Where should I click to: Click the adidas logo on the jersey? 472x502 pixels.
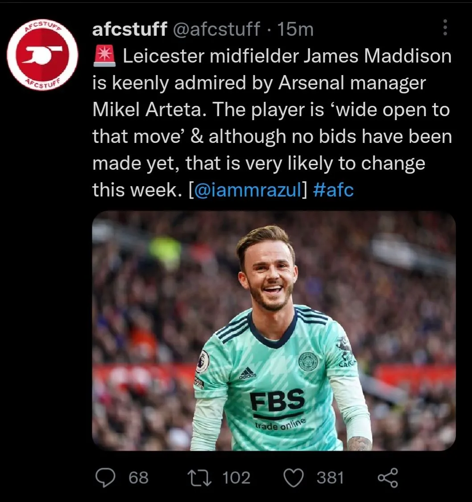click(x=247, y=373)
